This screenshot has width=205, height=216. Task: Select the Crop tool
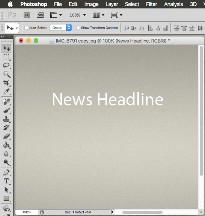[6, 83]
